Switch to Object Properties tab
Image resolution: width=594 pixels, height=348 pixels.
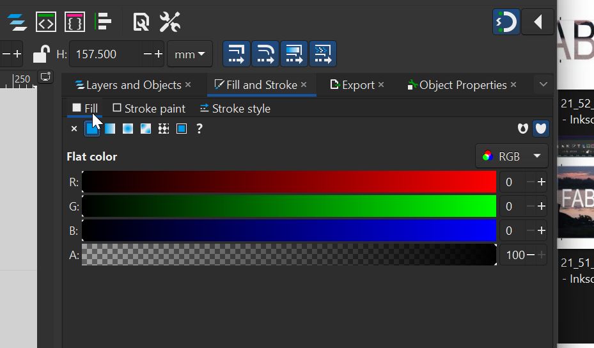point(457,85)
